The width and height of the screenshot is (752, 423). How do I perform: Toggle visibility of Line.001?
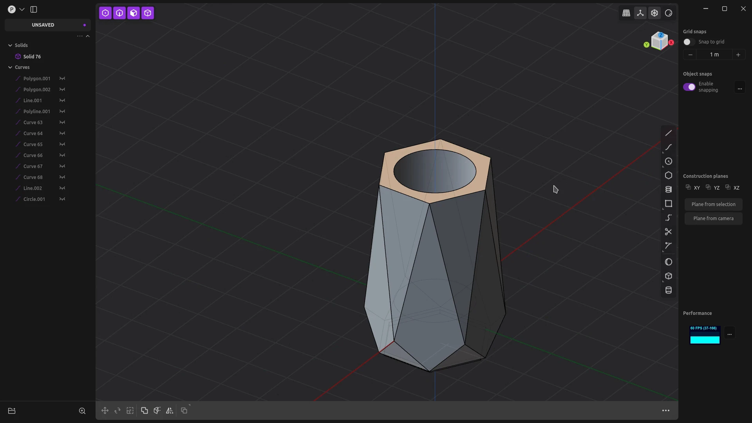62,100
